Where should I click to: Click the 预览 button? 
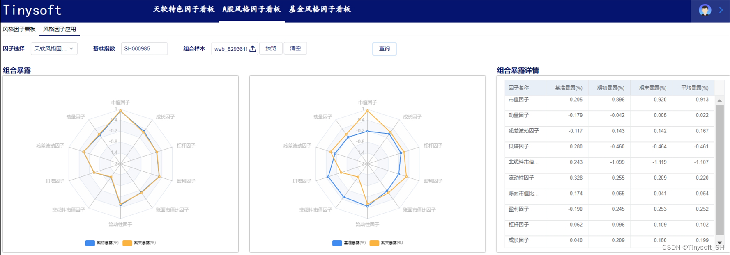271,48
